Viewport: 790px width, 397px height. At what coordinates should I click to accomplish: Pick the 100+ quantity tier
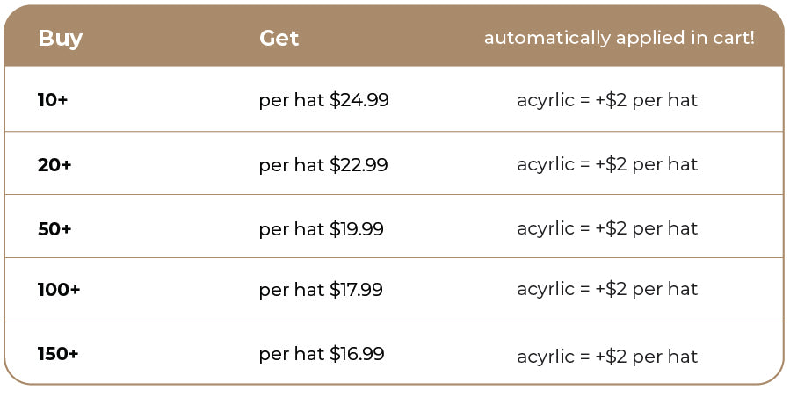click(x=59, y=289)
